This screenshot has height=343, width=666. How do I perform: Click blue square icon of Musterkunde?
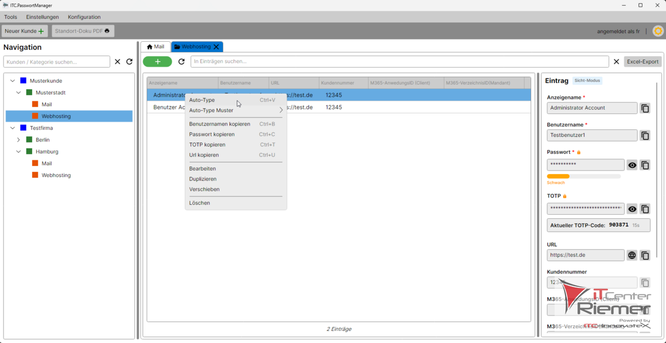(23, 81)
